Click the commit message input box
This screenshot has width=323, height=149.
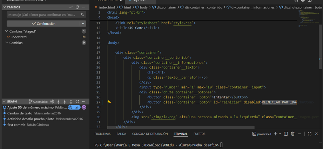pos(46,15)
